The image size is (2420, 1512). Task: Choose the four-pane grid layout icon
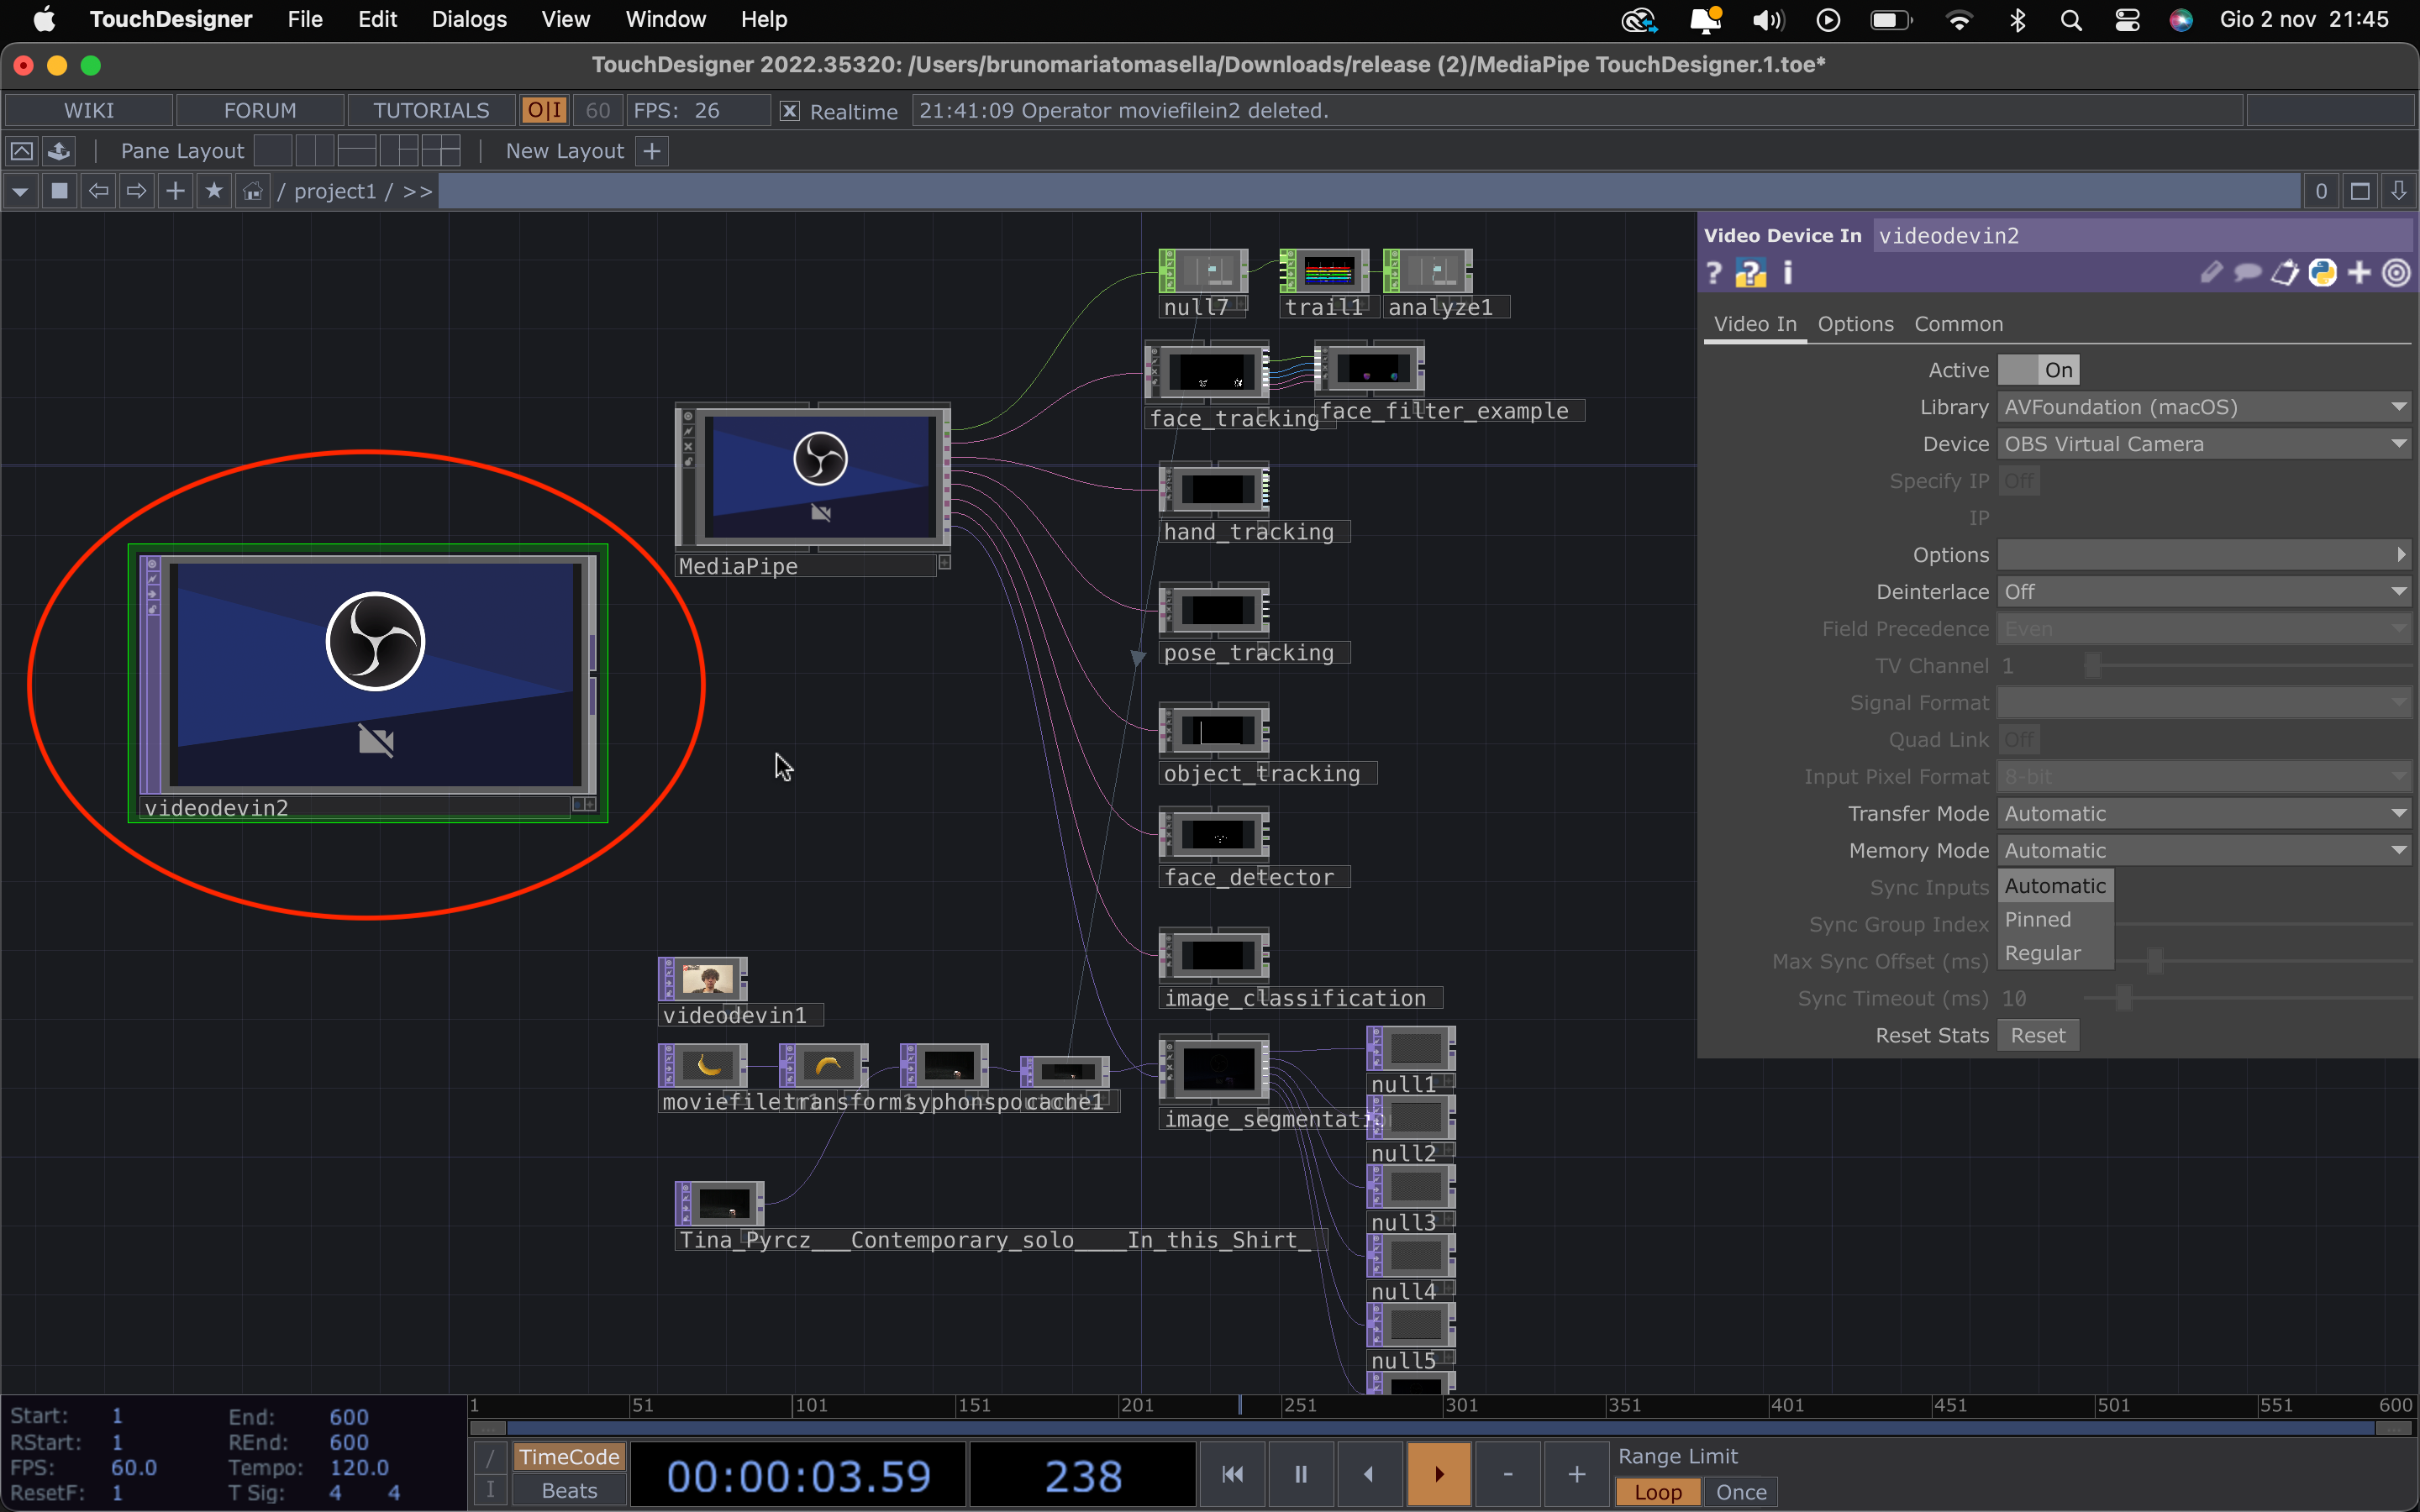tap(441, 151)
